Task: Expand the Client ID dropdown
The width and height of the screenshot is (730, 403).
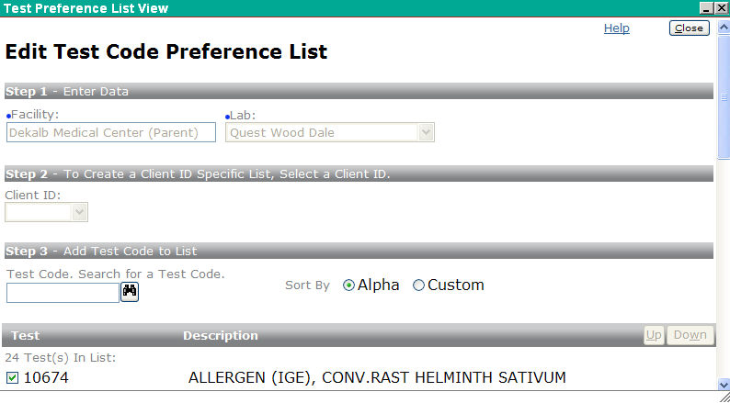Action: (46, 212)
